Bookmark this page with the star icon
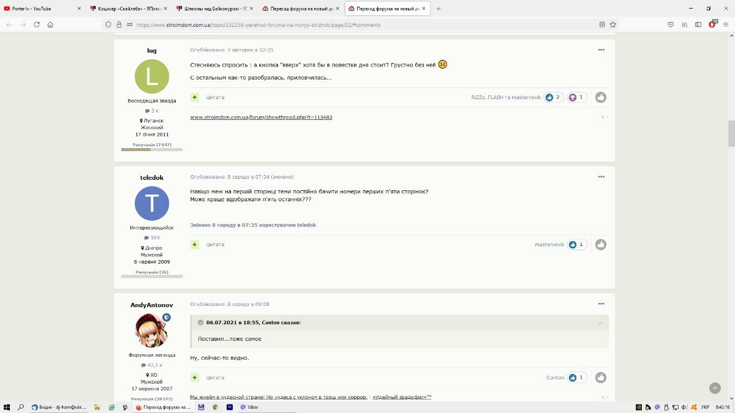Image resolution: width=735 pixels, height=413 pixels. coord(613,24)
